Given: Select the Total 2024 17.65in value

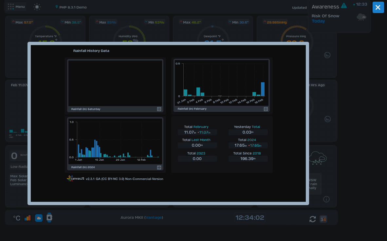Looking at the screenshot, I should point(248,146).
